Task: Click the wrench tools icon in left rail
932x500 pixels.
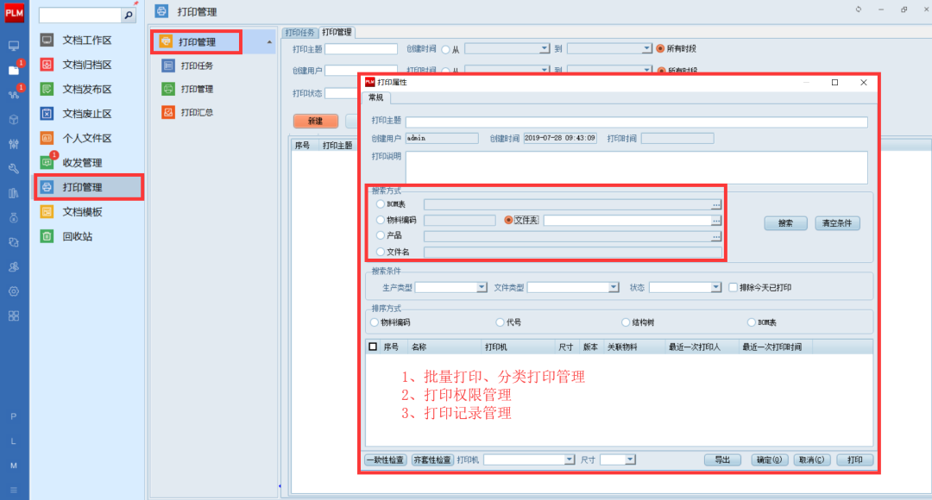Action: pos(14,168)
